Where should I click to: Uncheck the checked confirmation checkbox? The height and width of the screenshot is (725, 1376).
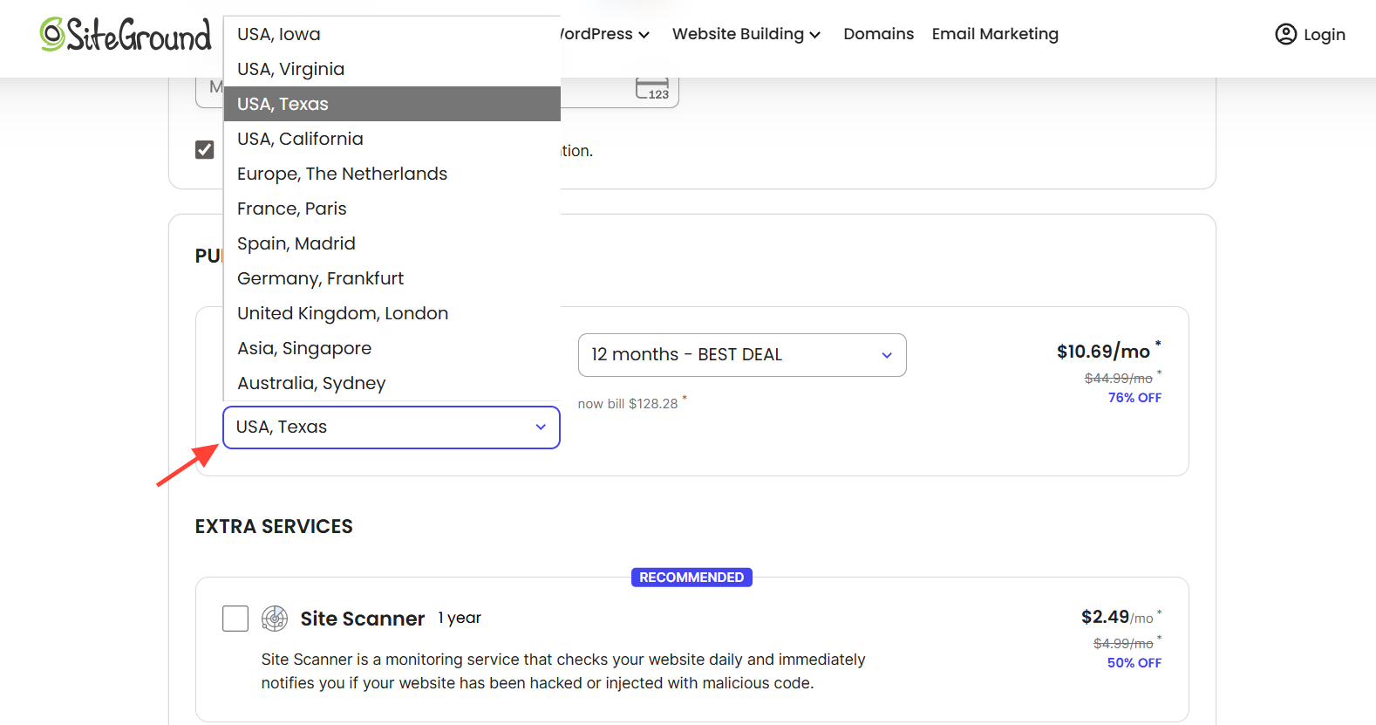[x=205, y=150]
